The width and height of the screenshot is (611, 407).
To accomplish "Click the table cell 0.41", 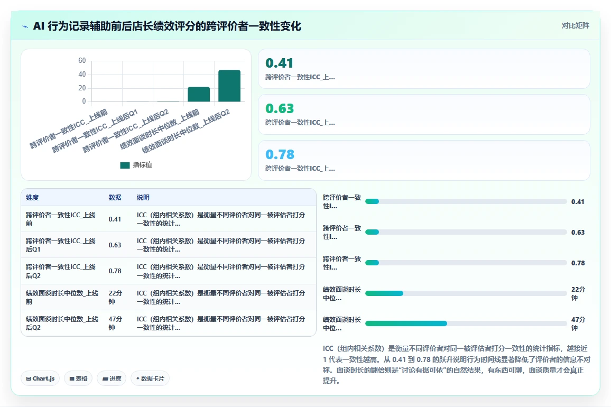I will (x=115, y=219).
